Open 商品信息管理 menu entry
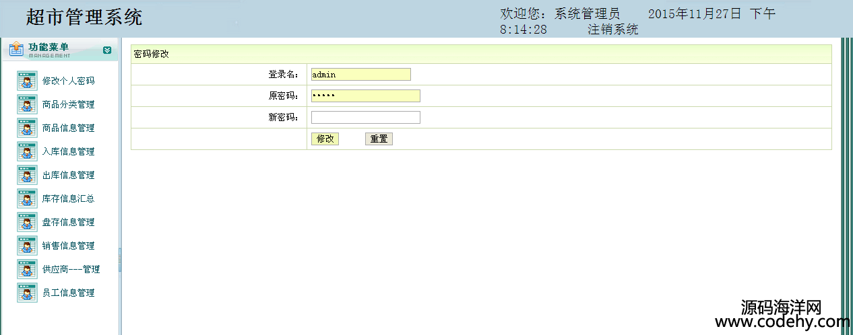The width and height of the screenshot is (853, 335). pyautogui.click(x=68, y=128)
